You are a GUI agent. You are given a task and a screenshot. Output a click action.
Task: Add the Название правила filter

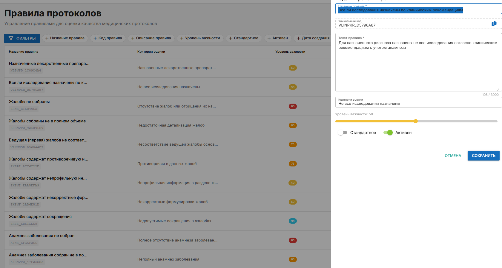65,38
